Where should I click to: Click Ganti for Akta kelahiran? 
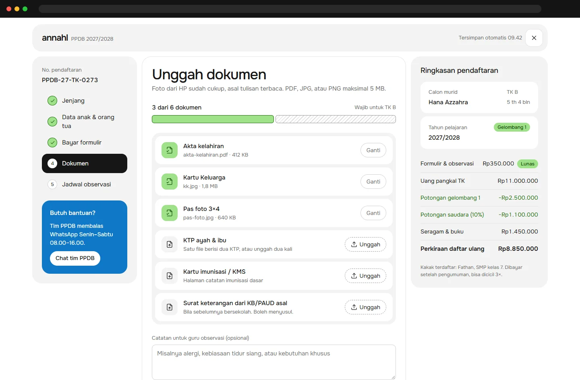click(x=373, y=150)
